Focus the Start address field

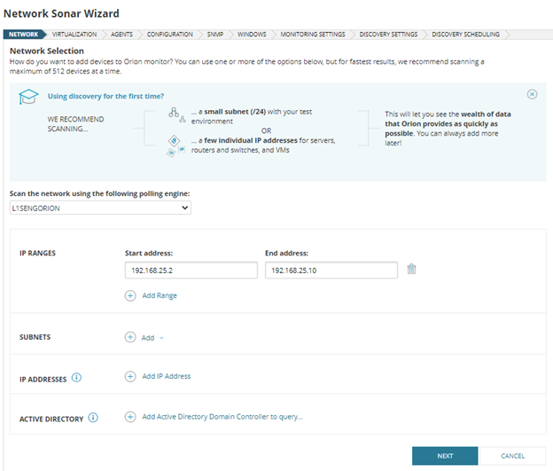click(191, 271)
